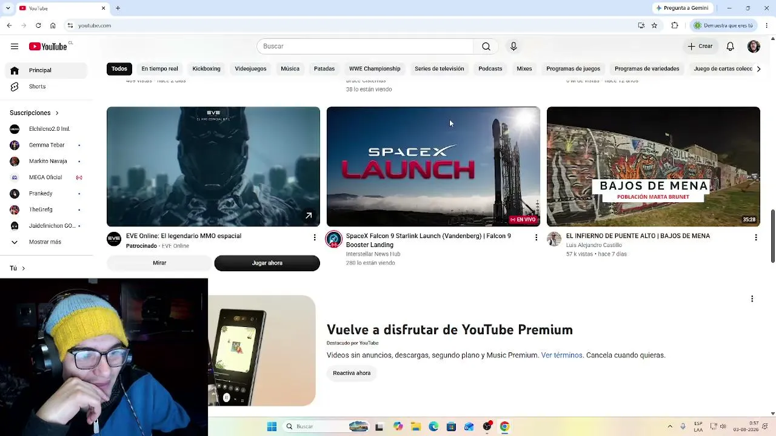Expand Suscripciones section chevron

click(57, 113)
